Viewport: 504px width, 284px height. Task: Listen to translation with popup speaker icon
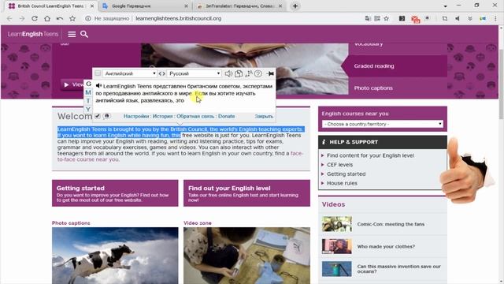point(228,73)
